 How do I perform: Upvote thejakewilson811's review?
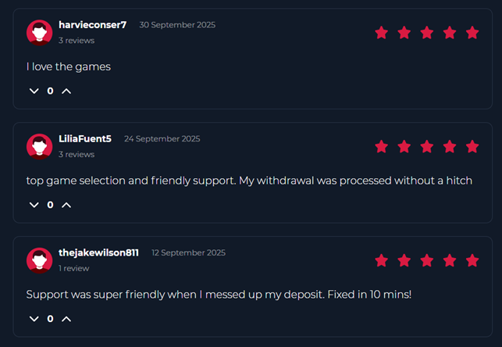coord(66,319)
